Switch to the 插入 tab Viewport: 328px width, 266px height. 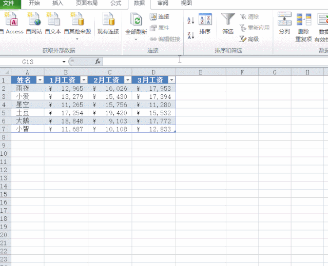coord(57,3)
